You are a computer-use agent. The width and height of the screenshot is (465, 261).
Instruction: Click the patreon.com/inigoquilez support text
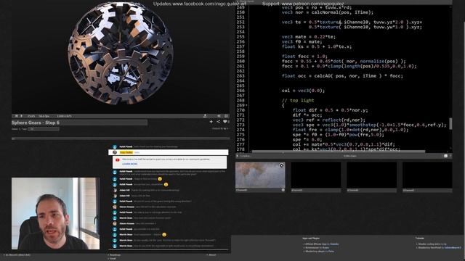pos(303,4)
